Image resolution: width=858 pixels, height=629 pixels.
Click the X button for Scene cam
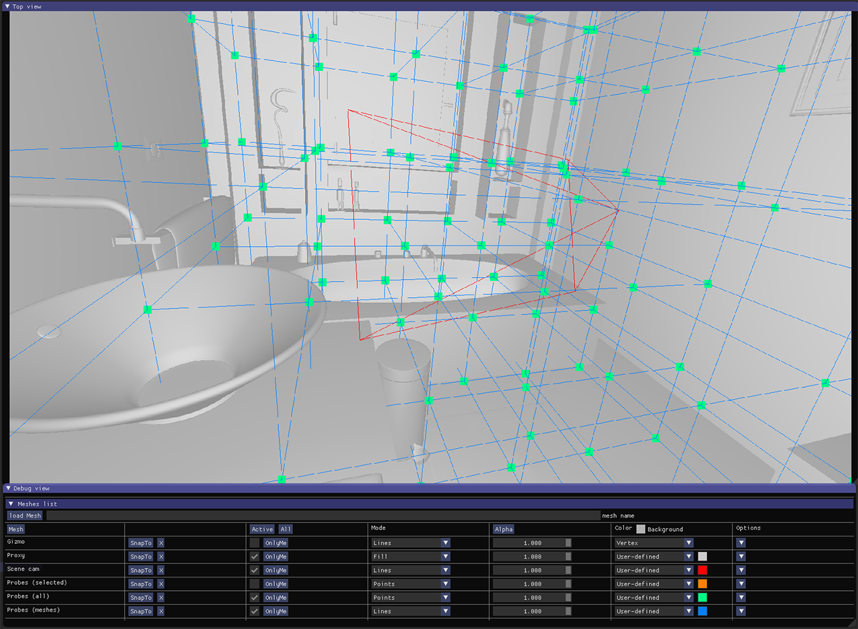(161, 570)
